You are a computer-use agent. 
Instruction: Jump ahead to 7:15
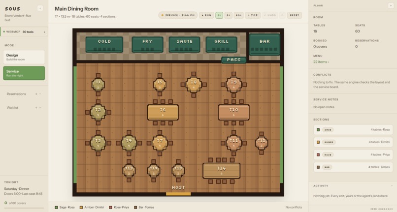253,15
